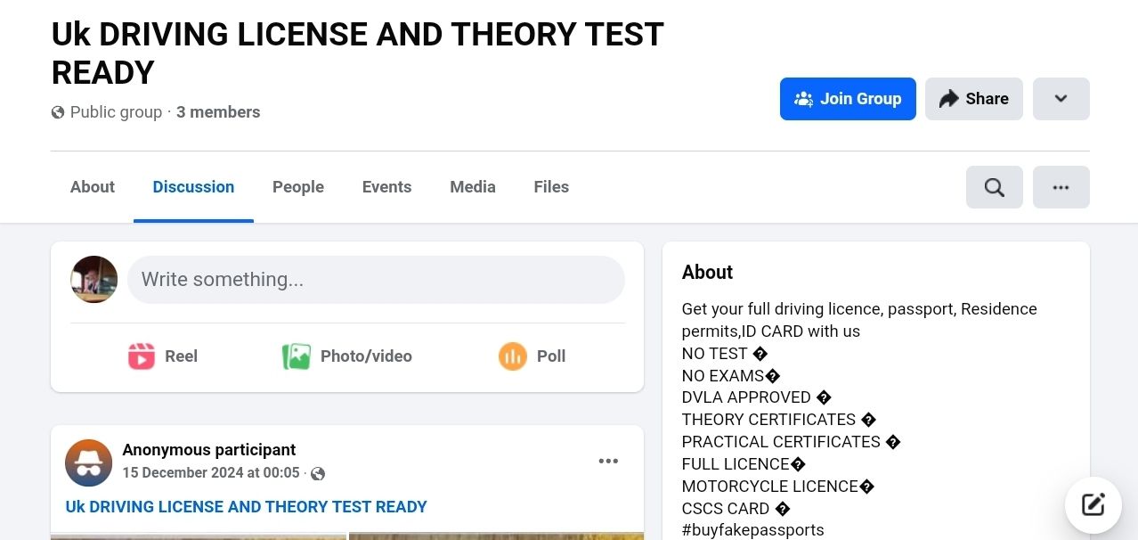
Task: Share this group
Action: click(x=973, y=99)
